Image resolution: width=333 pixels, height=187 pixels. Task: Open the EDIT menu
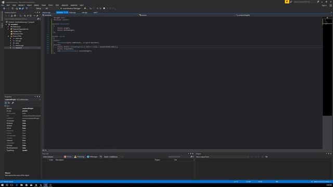tap(8, 5)
